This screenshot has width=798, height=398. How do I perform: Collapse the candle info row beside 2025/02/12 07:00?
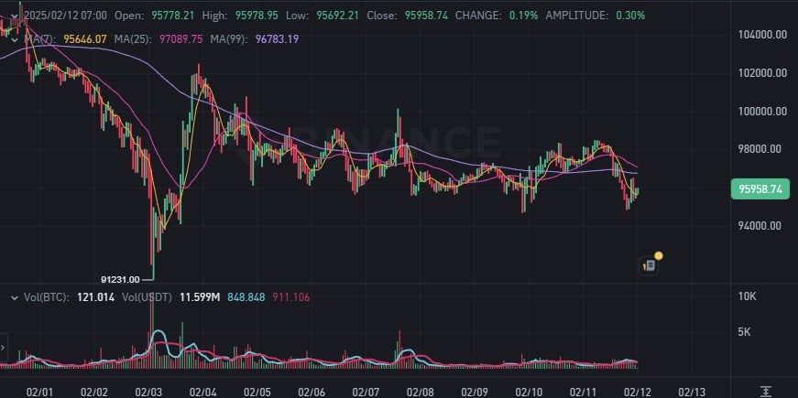point(15,16)
